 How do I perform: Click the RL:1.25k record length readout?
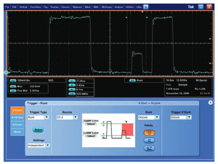(x=200, y=89)
